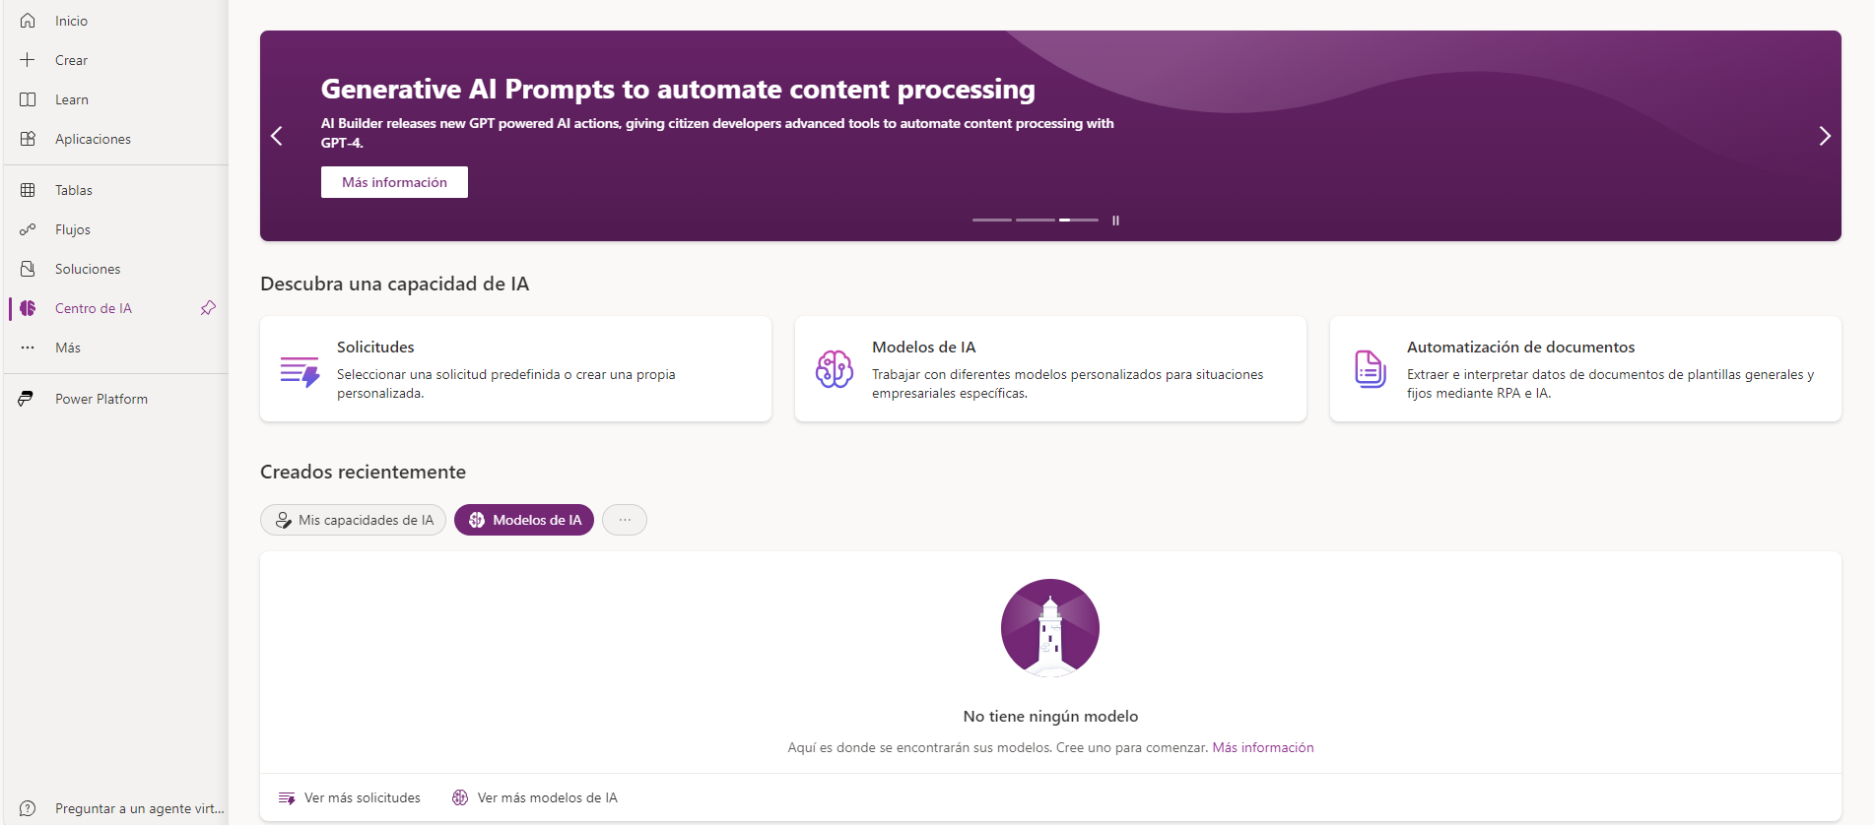This screenshot has width=1875, height=825.
Task: Switch to Mis capacidades de IA tab
Action: pos(353,520)
